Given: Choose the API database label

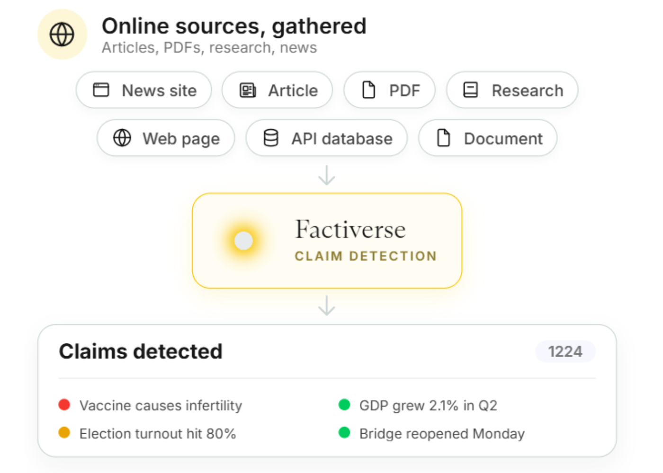Looking at the screenshot, I should pos(342,139).
